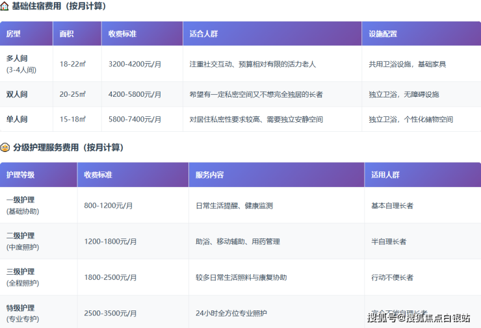The width and height of the screenshot is (481, 328).
Task: Click the 24小时全方位专业照护 service text
Action: (x=231, y=313)
